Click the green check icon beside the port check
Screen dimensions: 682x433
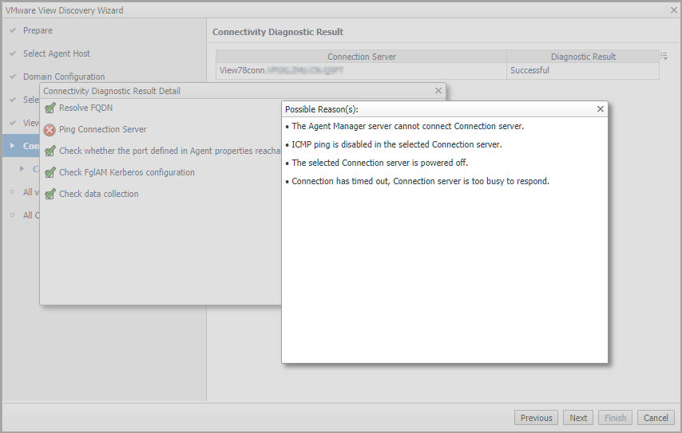pyautogui.click(x=50, y=152)
